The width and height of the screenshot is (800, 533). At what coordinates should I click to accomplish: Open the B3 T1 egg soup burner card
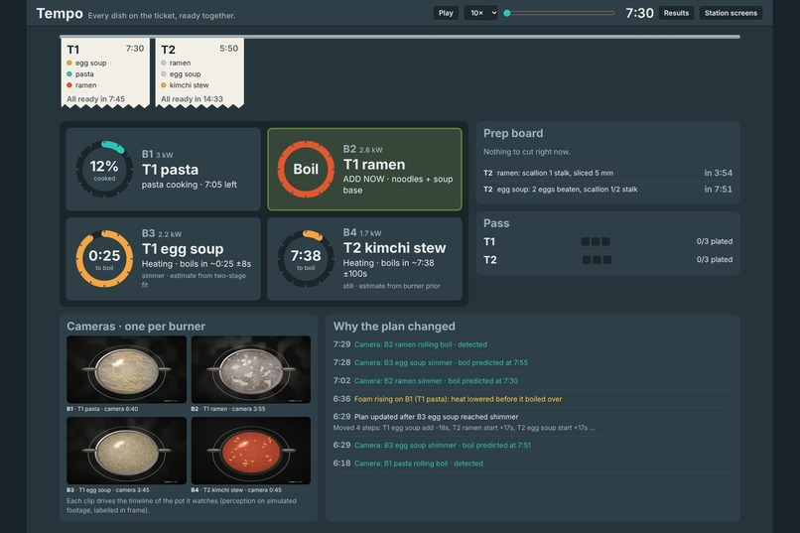click(x=163, y=259)
